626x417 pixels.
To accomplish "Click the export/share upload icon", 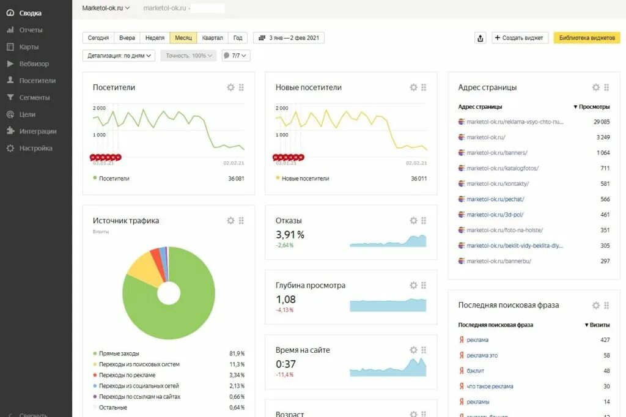I will pyautogui.click(x=481, y=38).
